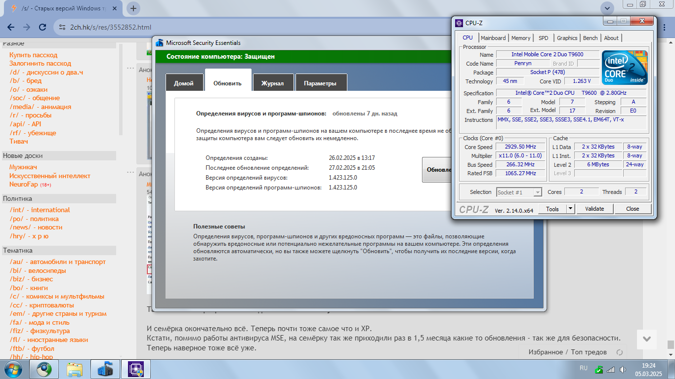Open the Параметры tab

320,83
